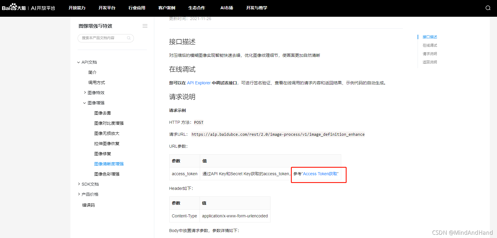The width and height of the screenshot is (497, 238).
Task: Collapse the 图像增强 tree node
Action: click(84, 103)
